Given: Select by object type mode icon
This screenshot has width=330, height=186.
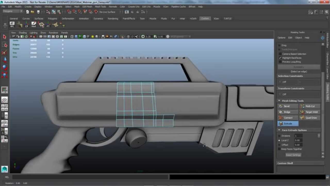Looking at the screenshot, I should click(54, 12).
